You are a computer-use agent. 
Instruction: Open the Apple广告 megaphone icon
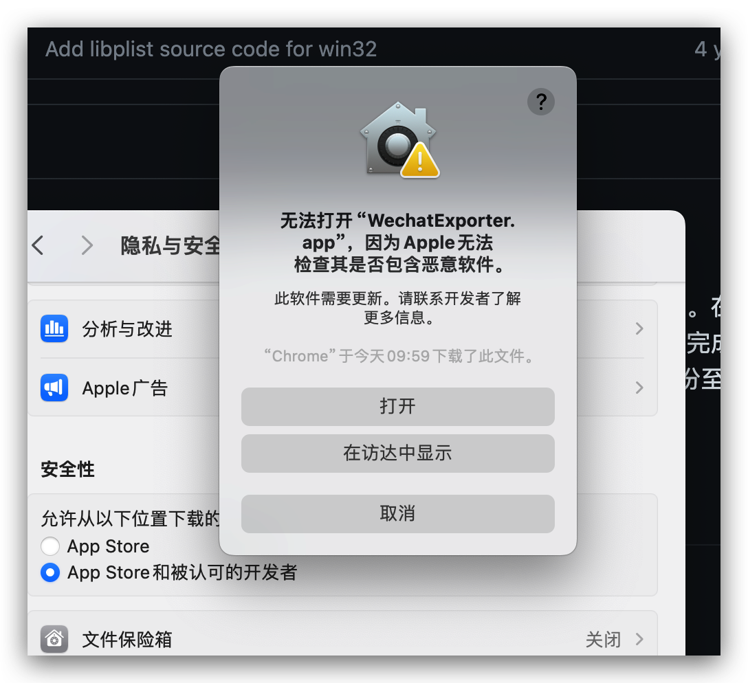(x=54, y=388)
